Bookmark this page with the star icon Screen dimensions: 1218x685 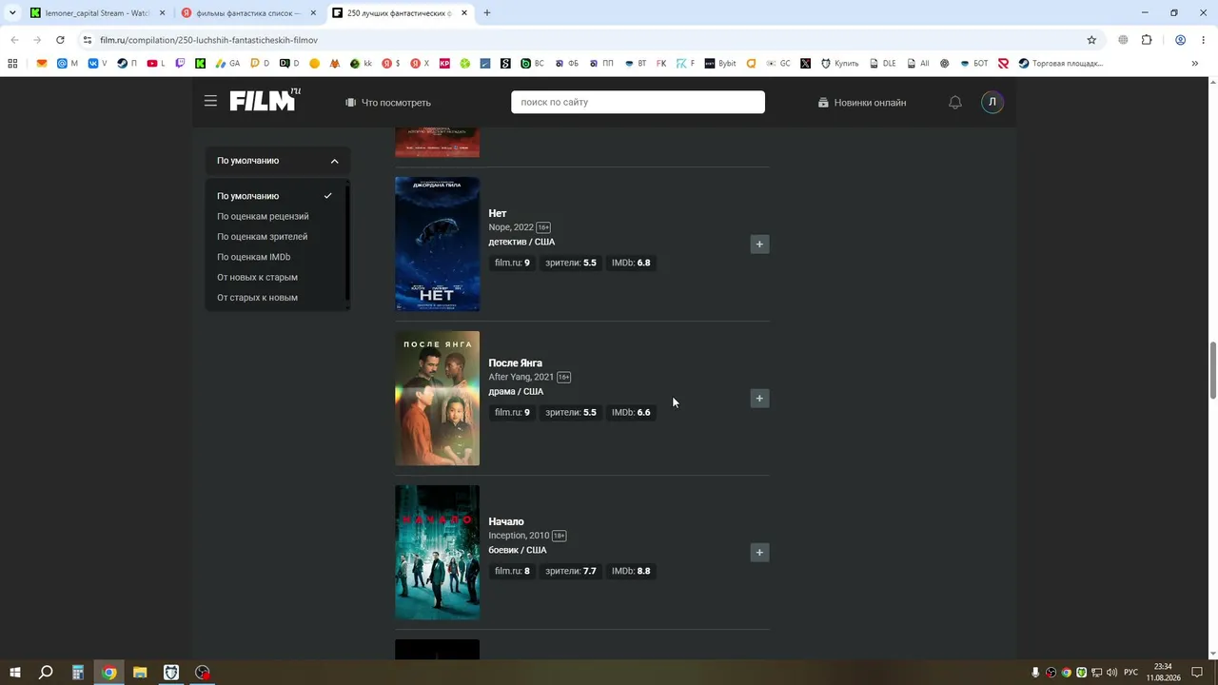click(1091, 40)
